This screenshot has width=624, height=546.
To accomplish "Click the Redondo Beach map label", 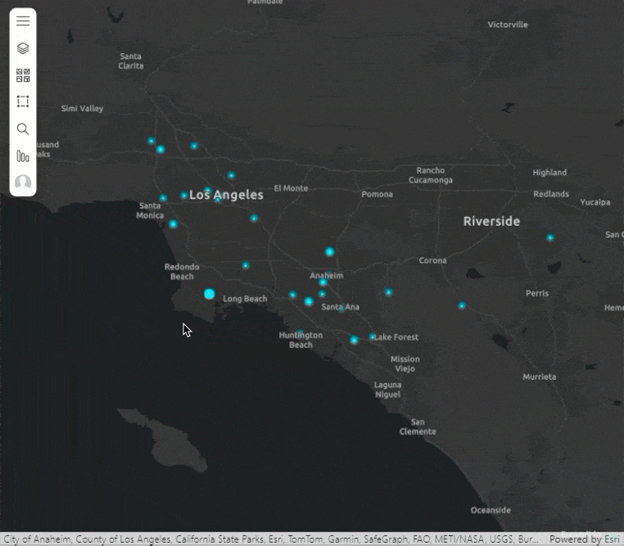I will 182,272.
